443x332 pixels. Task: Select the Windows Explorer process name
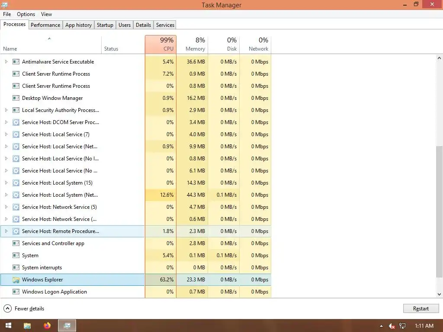coord(42,280)
